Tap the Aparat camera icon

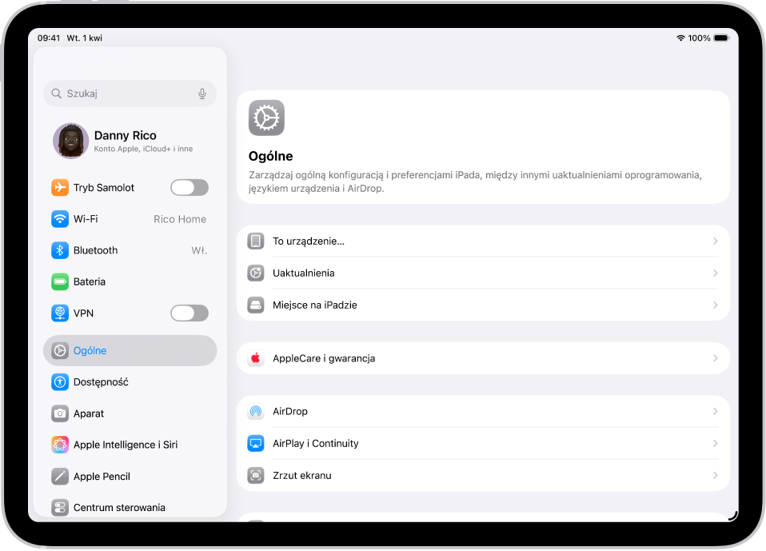tap(60, 413)
